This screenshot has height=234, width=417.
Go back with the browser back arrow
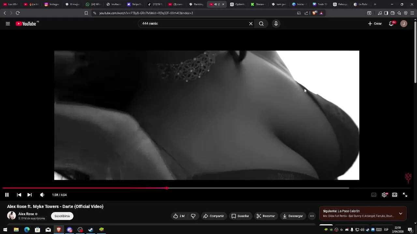[5, 13]
